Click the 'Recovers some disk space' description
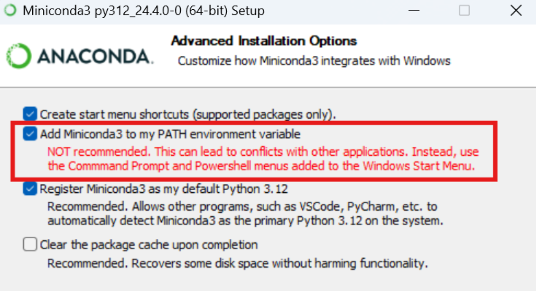The width and height of the screenshot is (536, 291). click(238, 264)
